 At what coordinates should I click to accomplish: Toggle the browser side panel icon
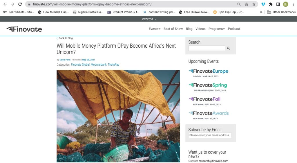click(278, 4)
